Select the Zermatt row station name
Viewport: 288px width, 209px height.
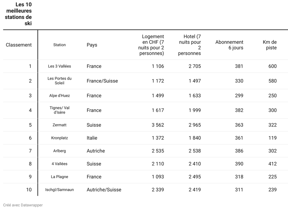tap(59, 125)
